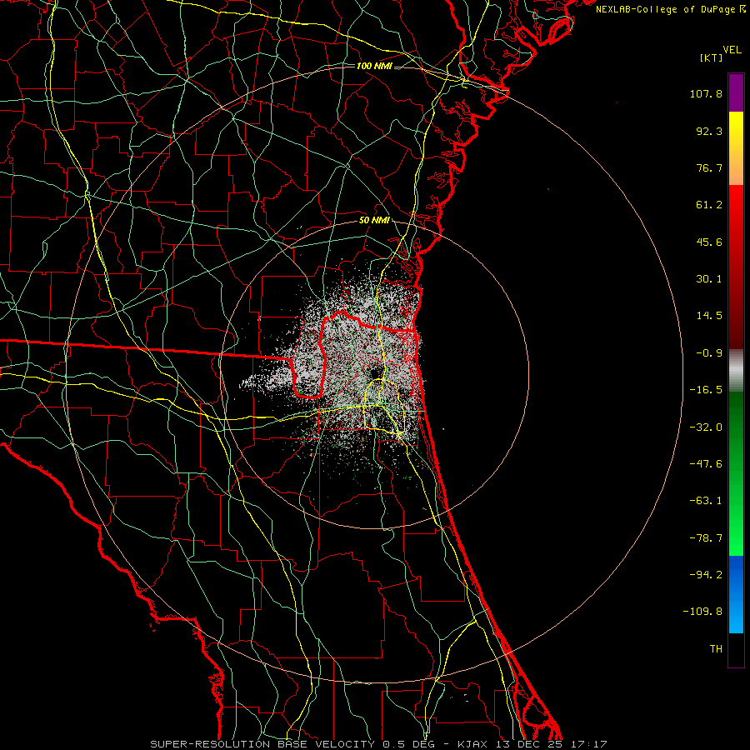This screenshot has width=750, height=750.
Task: Click the 92.3 velocity scale value
Action: (x=709, y=131)
